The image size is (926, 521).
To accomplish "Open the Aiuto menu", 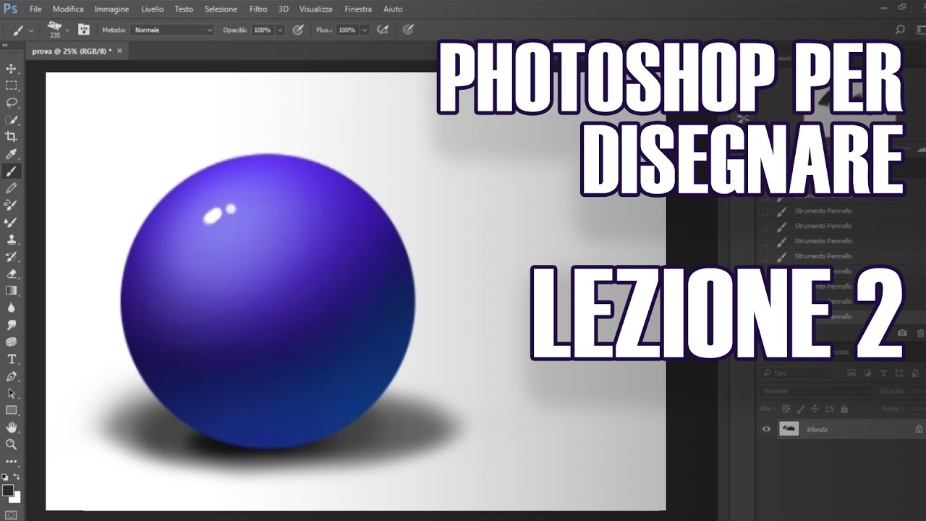I will pos(393,9).
